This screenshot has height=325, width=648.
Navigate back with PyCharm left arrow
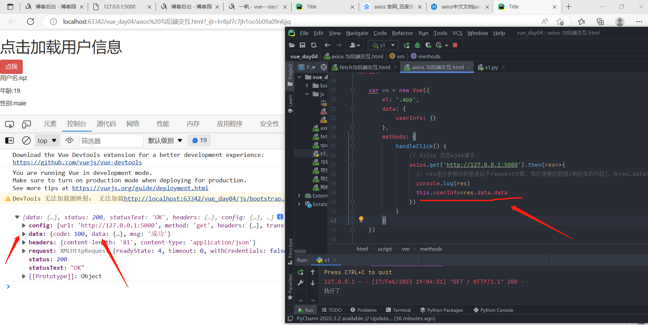coord(327,45)
